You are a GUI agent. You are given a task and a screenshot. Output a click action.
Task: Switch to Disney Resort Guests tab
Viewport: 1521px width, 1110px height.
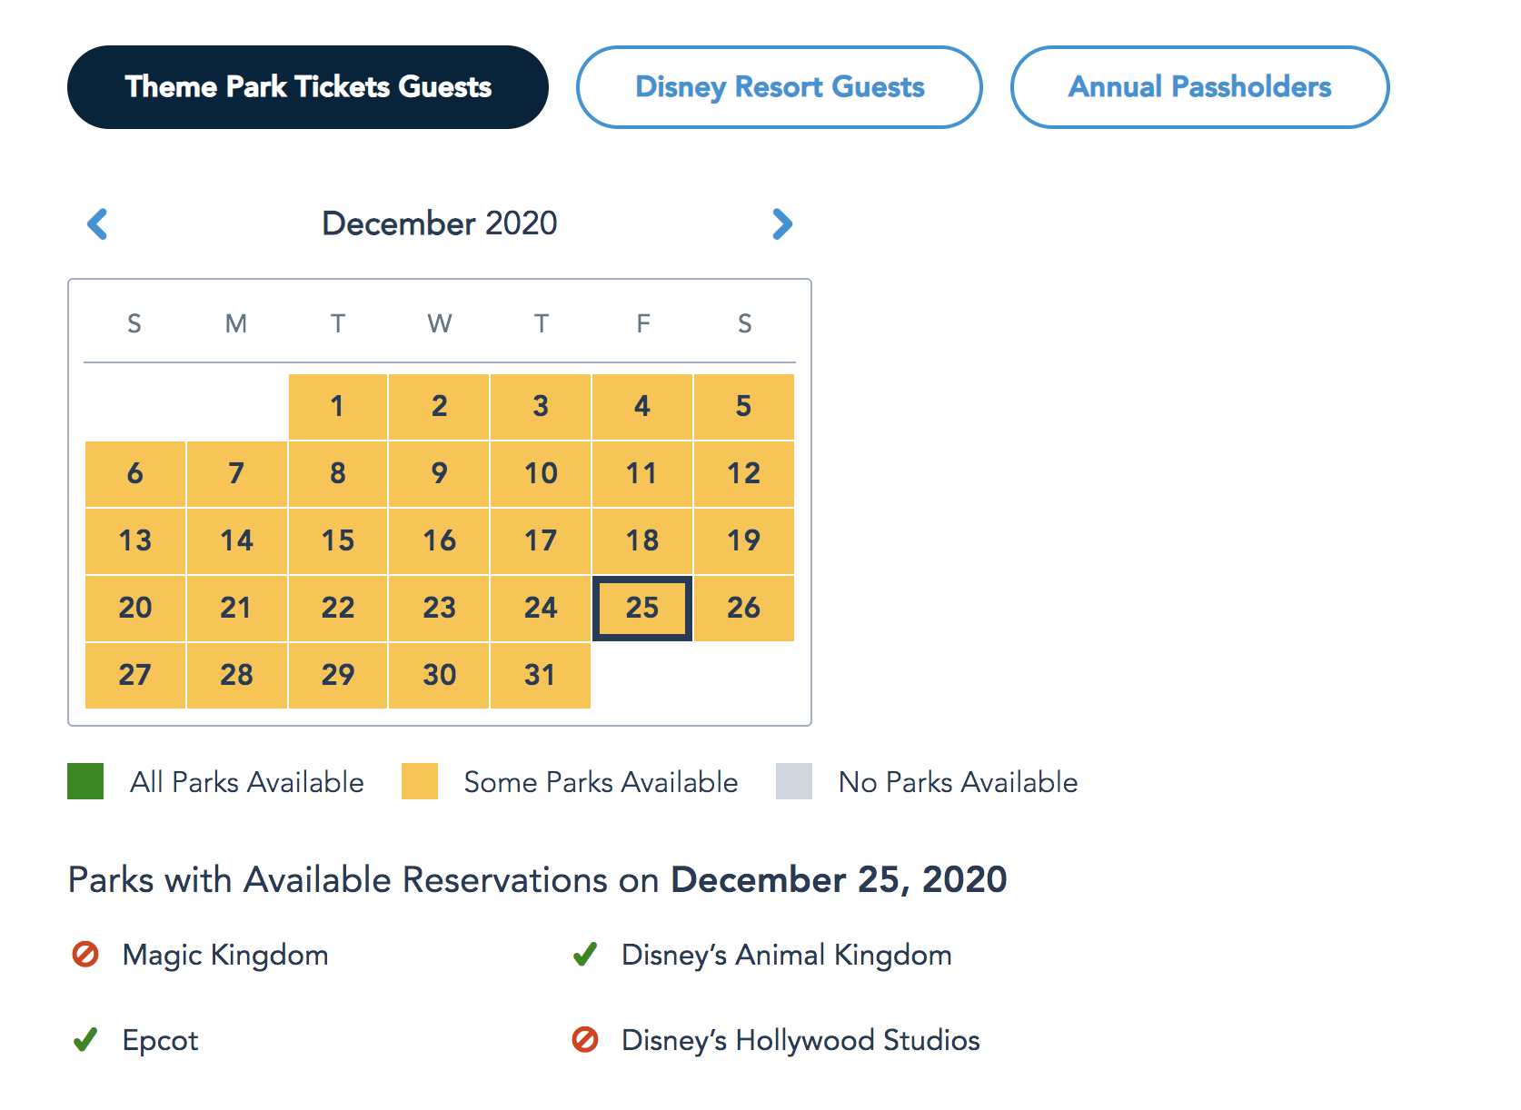click(x=779, y=87)
